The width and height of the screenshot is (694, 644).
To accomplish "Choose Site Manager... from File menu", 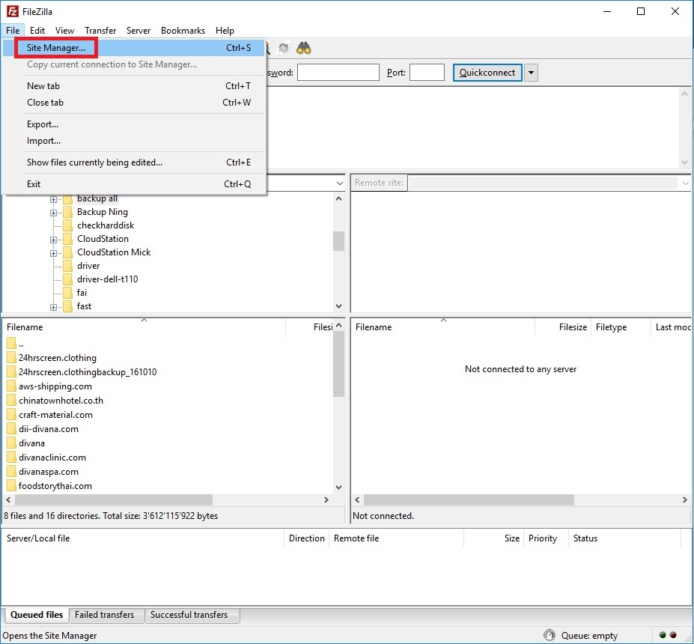I will click(x=134, y=48).
